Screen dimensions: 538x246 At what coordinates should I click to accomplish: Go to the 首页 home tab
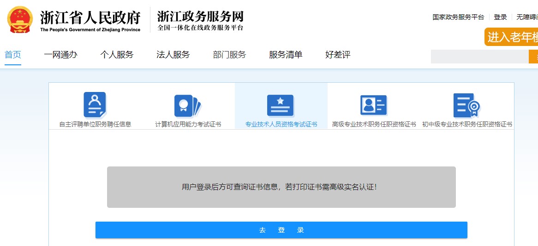(13, 55)
